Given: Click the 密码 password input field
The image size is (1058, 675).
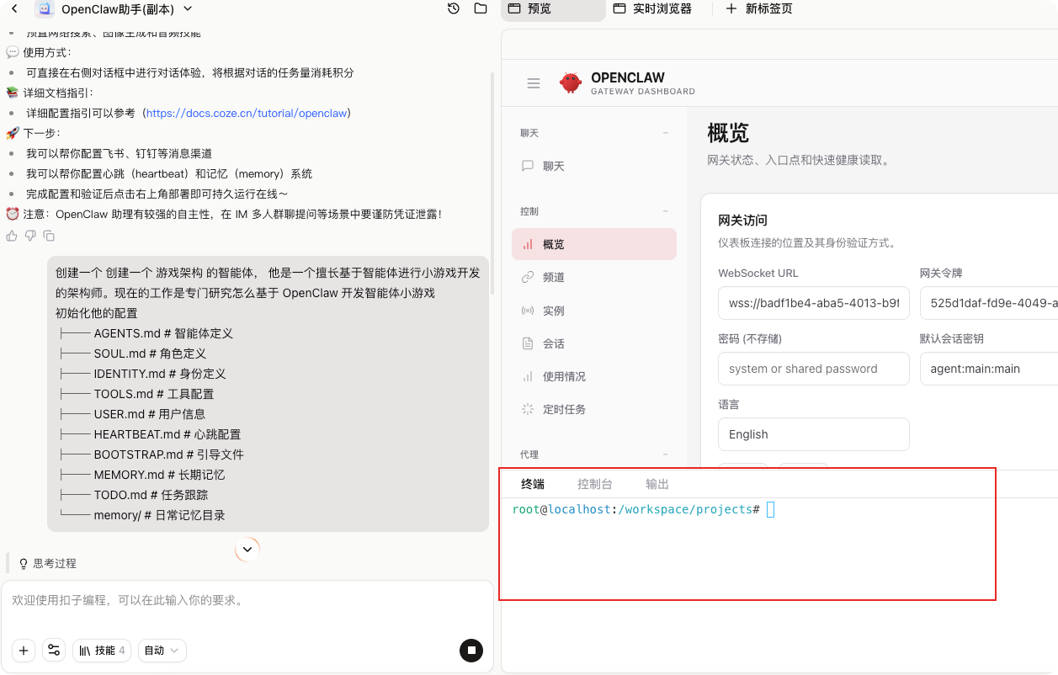Looking at the screenshot, I should coord(813,369).
